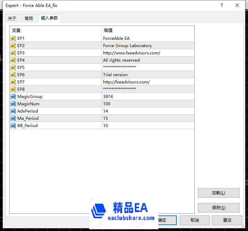Select the AdxPeriod value 14
Viewport: 248px width, 231px height.
(105, 111)
